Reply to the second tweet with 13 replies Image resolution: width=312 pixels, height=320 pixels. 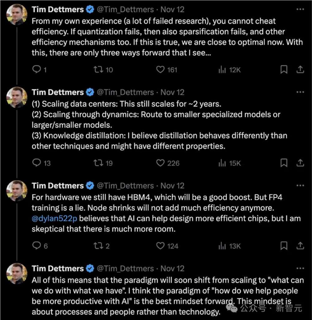37,163
